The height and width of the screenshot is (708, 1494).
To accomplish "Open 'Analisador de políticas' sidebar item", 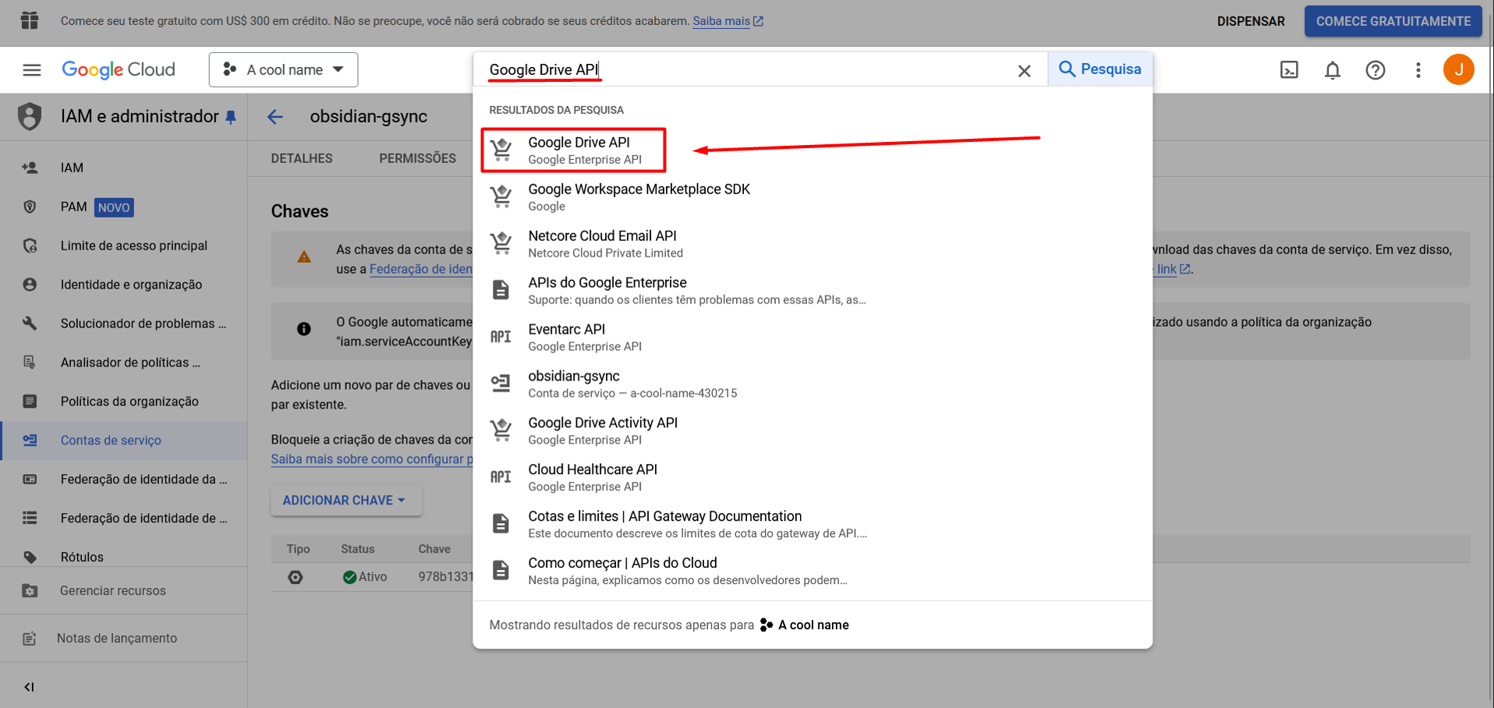I will click(124, 363).
